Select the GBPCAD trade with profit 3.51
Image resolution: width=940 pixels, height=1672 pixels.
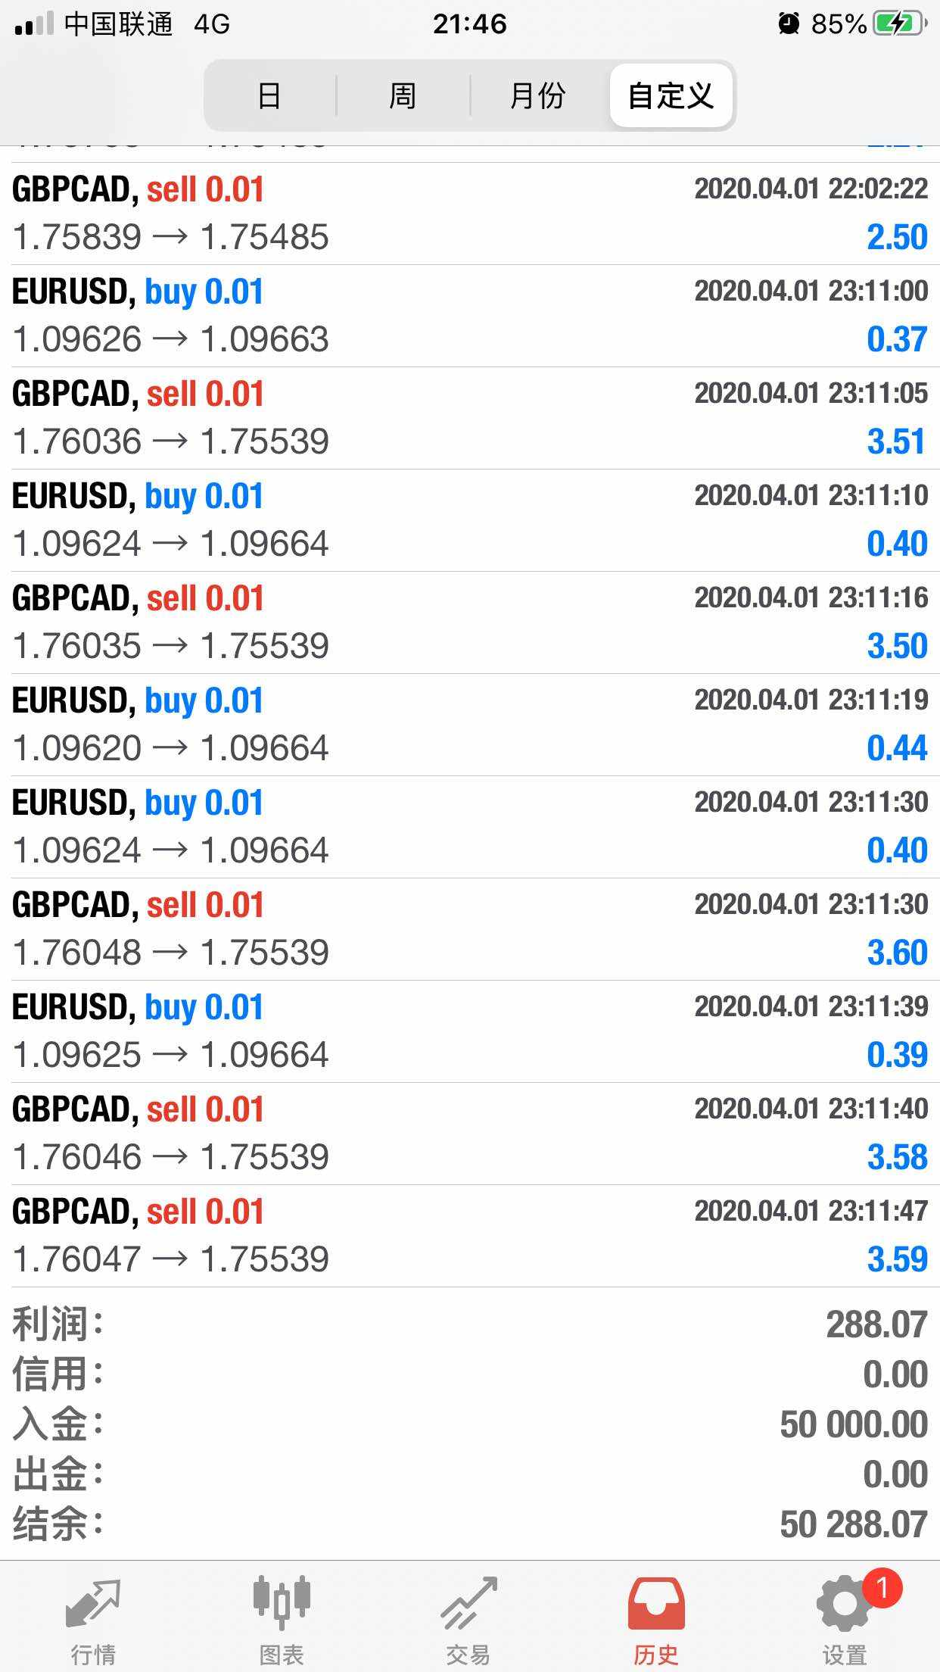(x=470, y=418)
